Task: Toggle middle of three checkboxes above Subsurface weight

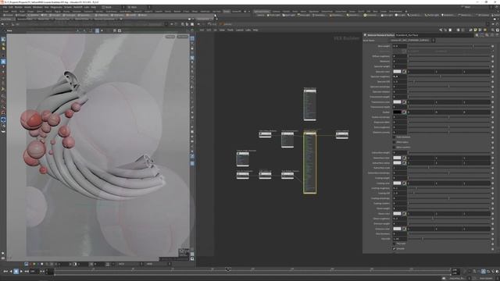Action: pos(394,142)
